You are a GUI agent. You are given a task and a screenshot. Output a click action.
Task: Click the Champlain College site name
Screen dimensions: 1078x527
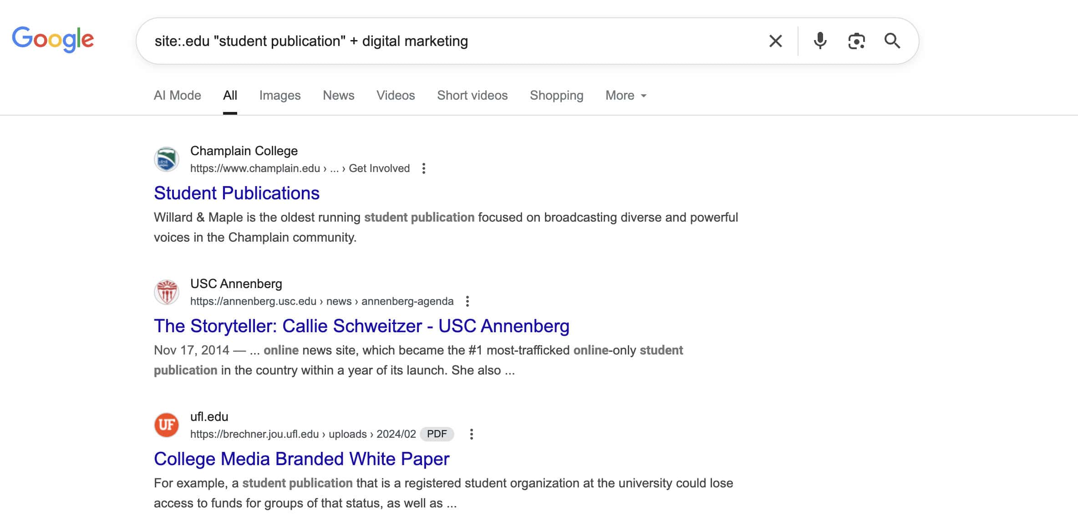point(244,151)
